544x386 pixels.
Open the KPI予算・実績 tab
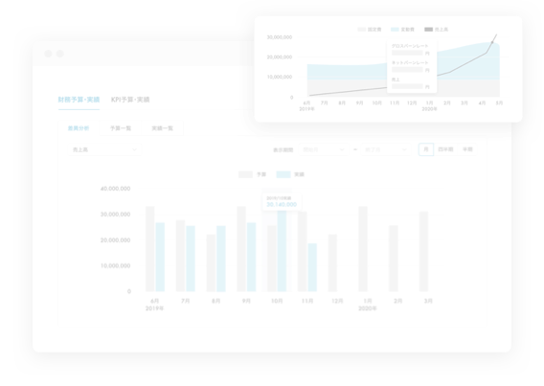130,100
